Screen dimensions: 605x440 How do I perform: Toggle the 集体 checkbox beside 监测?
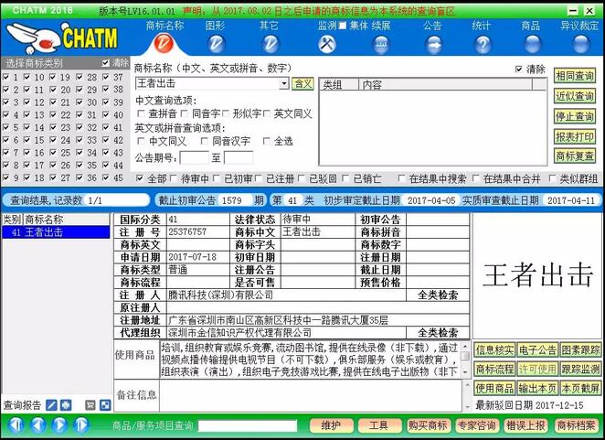pos(343,26)
